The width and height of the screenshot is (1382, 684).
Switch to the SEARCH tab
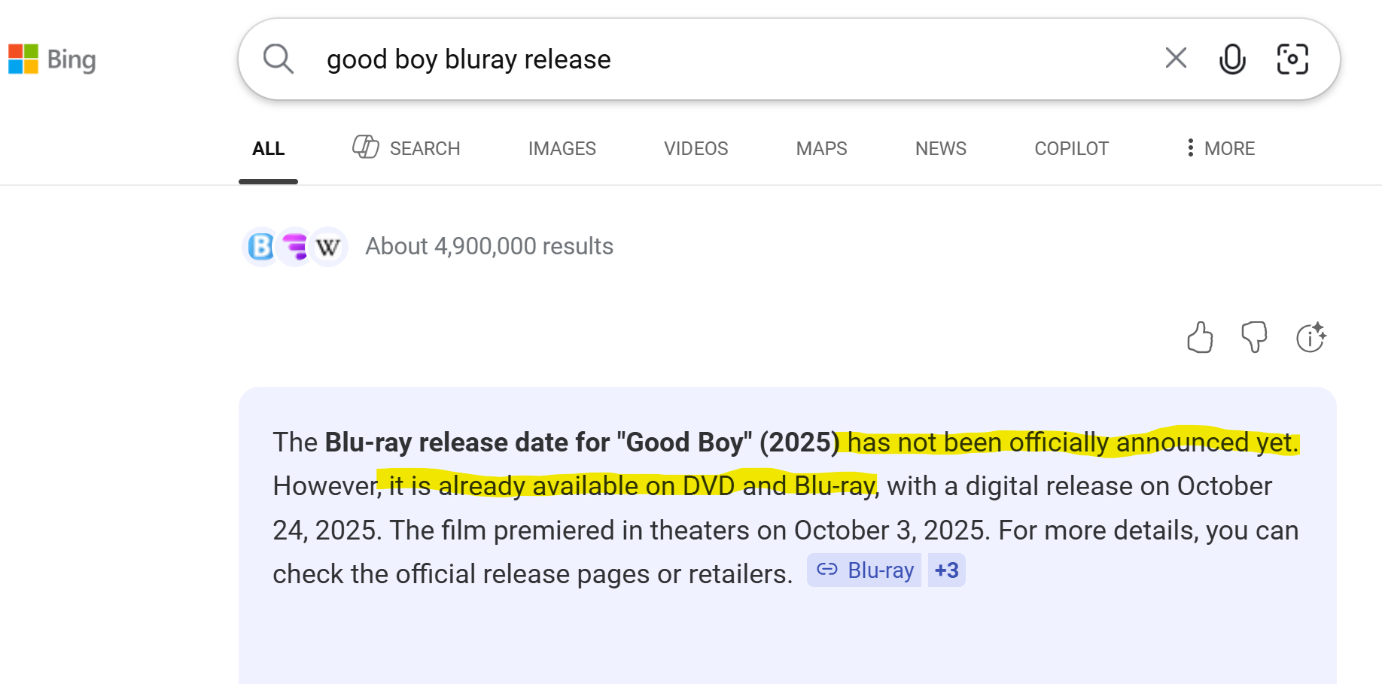click(x=406, y=148)
